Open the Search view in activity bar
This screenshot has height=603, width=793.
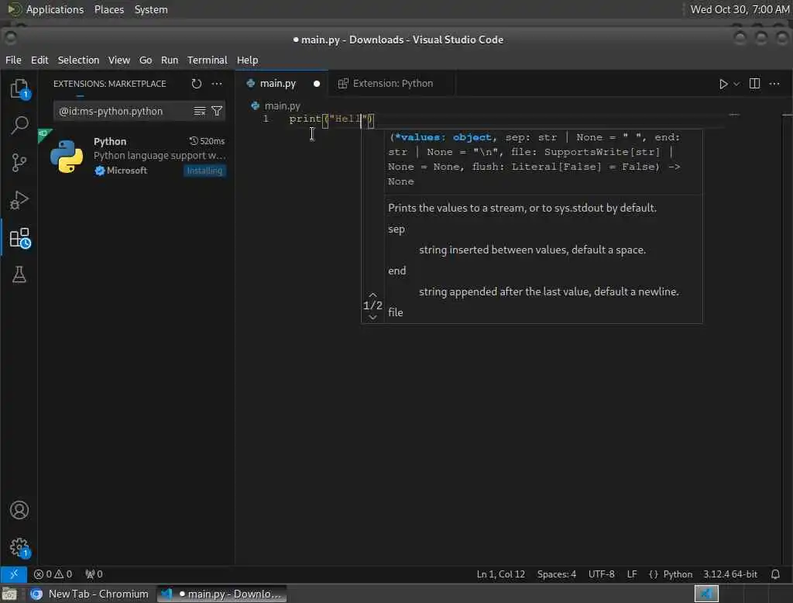[19, 125]
